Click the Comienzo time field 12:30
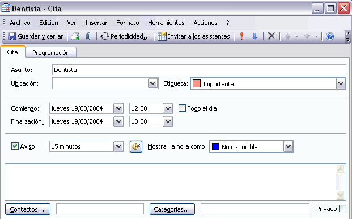This screenshot has width=352, height=219. [x=146, y=108]
